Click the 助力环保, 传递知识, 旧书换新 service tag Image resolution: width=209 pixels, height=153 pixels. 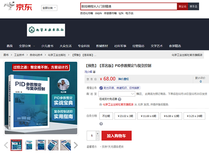(x=120, y=88)
